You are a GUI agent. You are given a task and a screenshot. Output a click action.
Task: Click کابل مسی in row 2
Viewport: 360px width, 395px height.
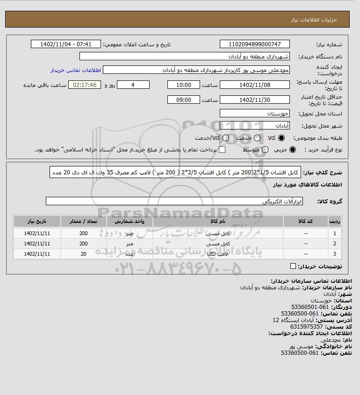tap(218, 244)
